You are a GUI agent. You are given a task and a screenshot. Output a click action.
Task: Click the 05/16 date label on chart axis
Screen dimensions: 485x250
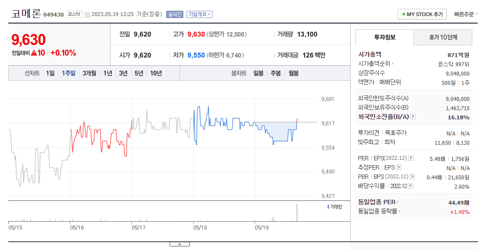[77, 228]
